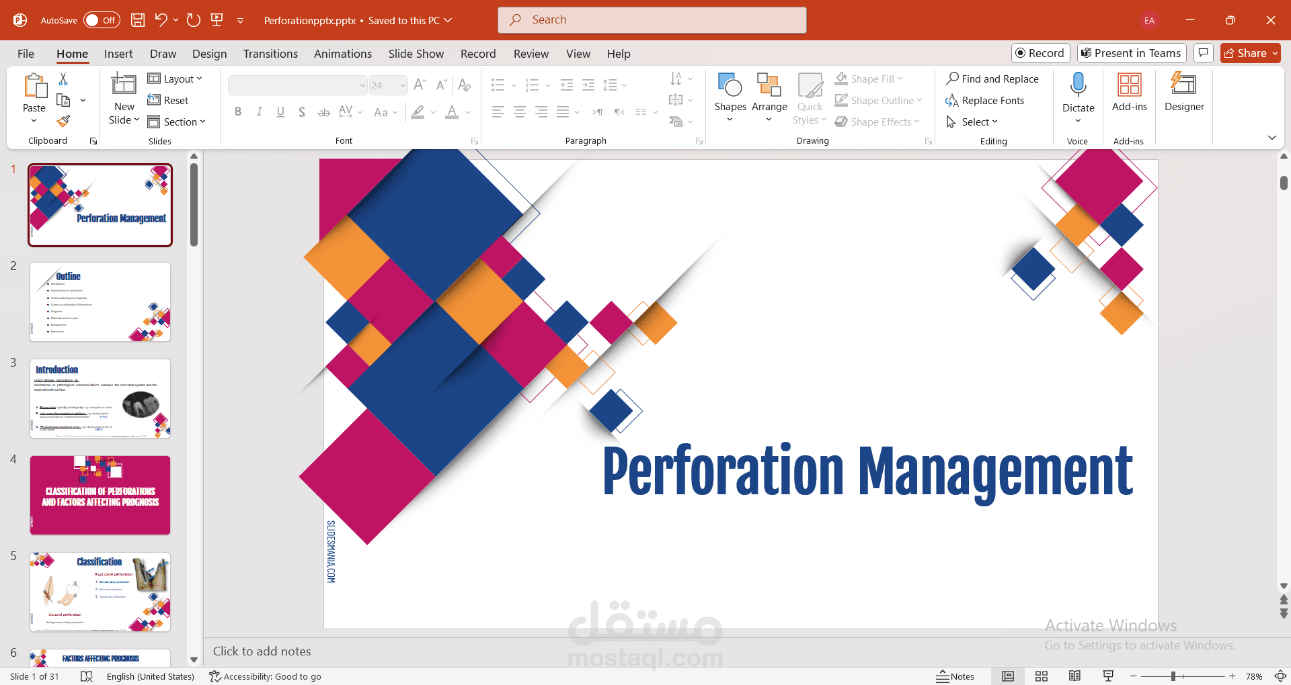The height and width of the screenshot is (685, 1291).
Task: Click the Undo arrow icon
Action: click(161, 20)
